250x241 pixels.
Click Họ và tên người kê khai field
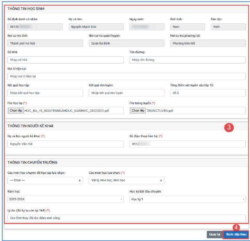[65, 144]
